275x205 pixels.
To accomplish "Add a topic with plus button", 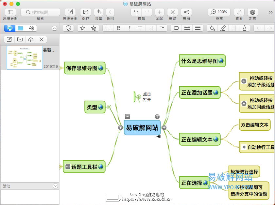I will (160, 12).
